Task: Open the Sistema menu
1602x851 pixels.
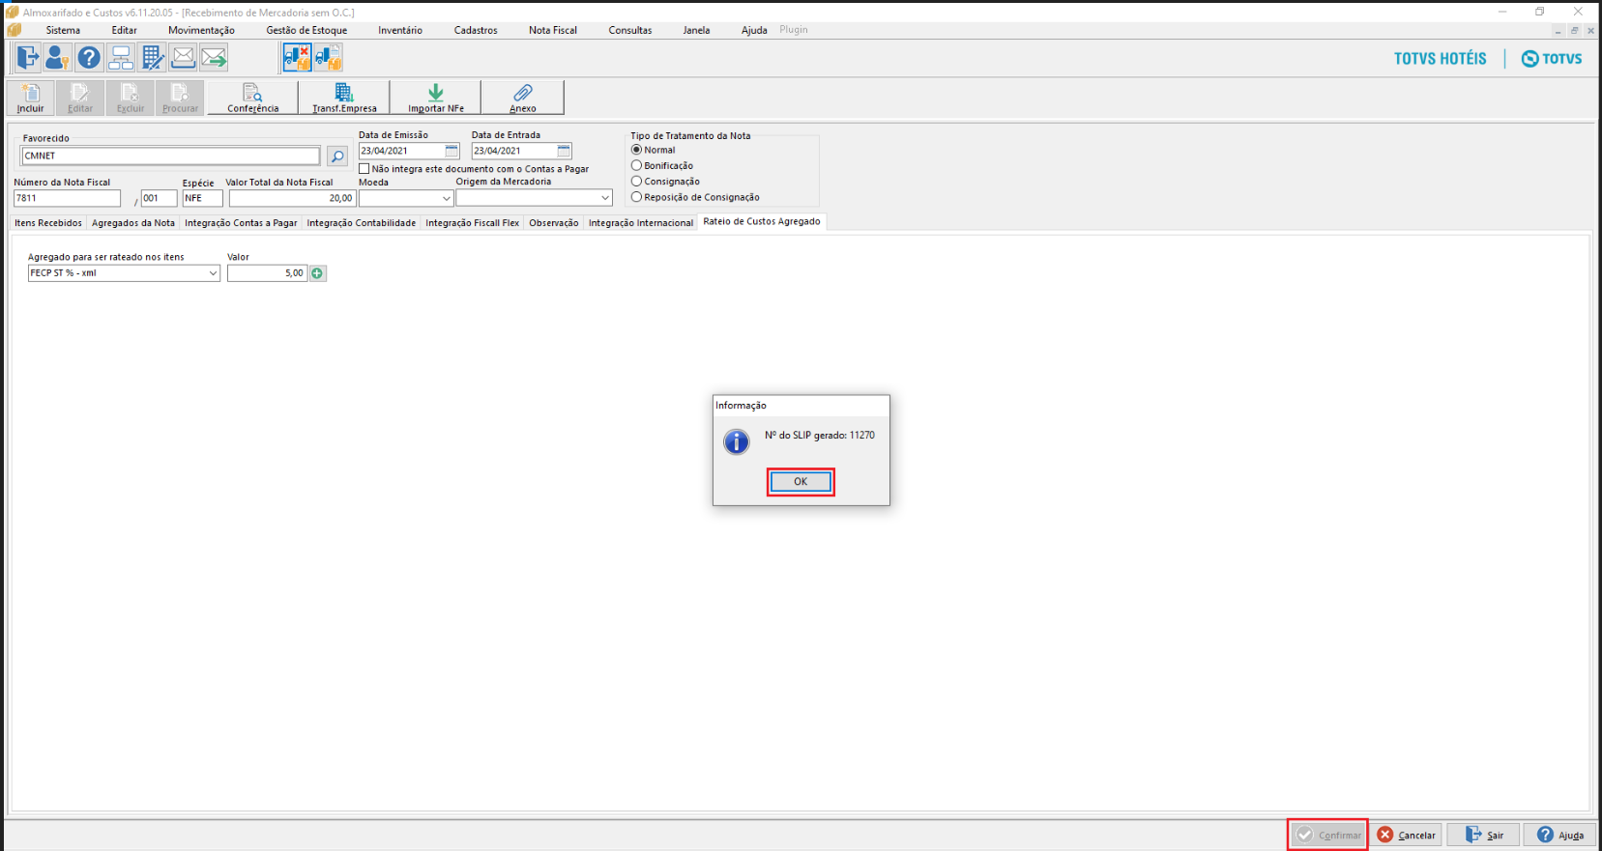Action: pyautogui.click(x=63, y=30)
